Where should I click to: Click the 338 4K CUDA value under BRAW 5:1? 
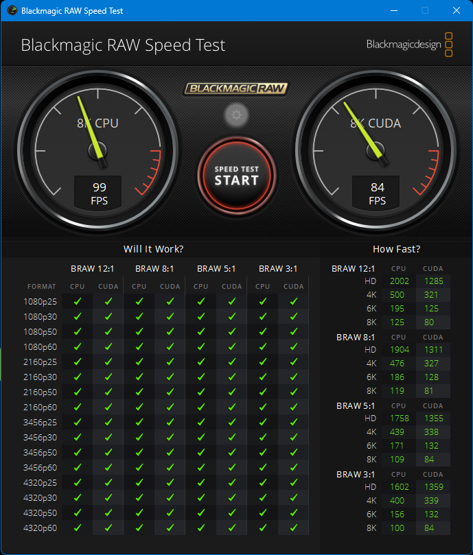click(431, 432)
